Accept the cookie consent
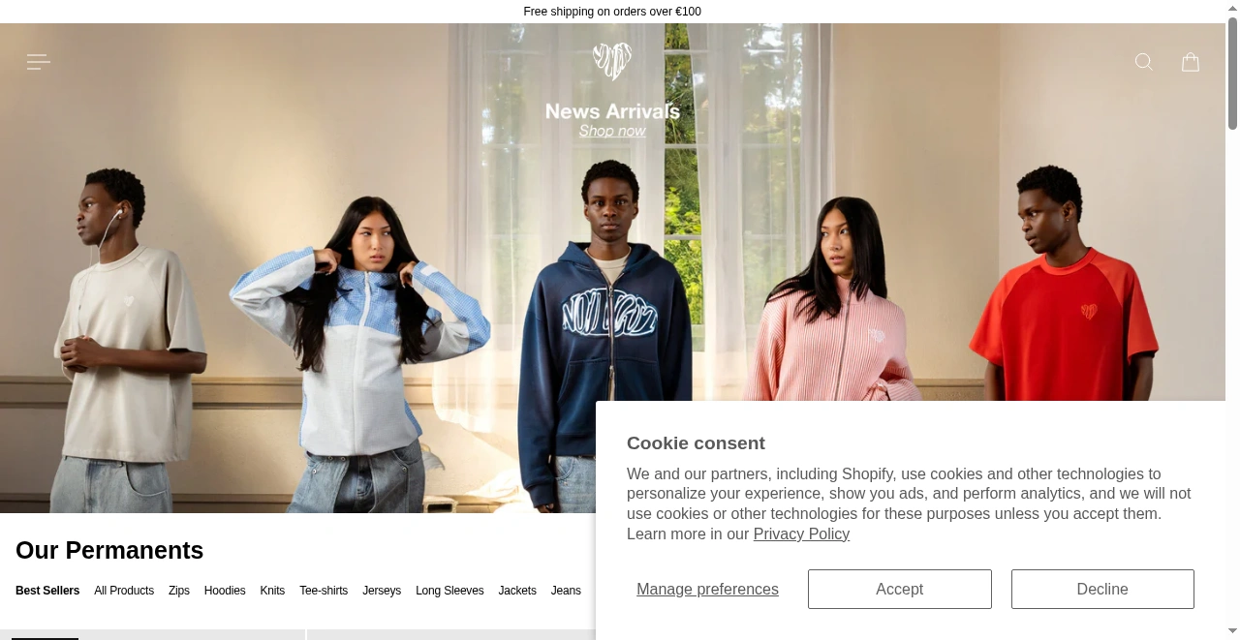Screen dimensions: 1240x640 900,590
